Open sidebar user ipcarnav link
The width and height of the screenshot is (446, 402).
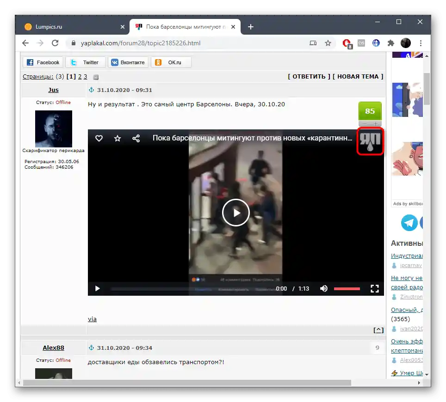click(x=411, y=265)
